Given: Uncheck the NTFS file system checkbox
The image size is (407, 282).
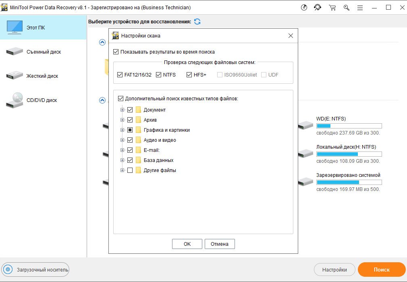Looking at the screenshot, I should click(x=159, y=75).
